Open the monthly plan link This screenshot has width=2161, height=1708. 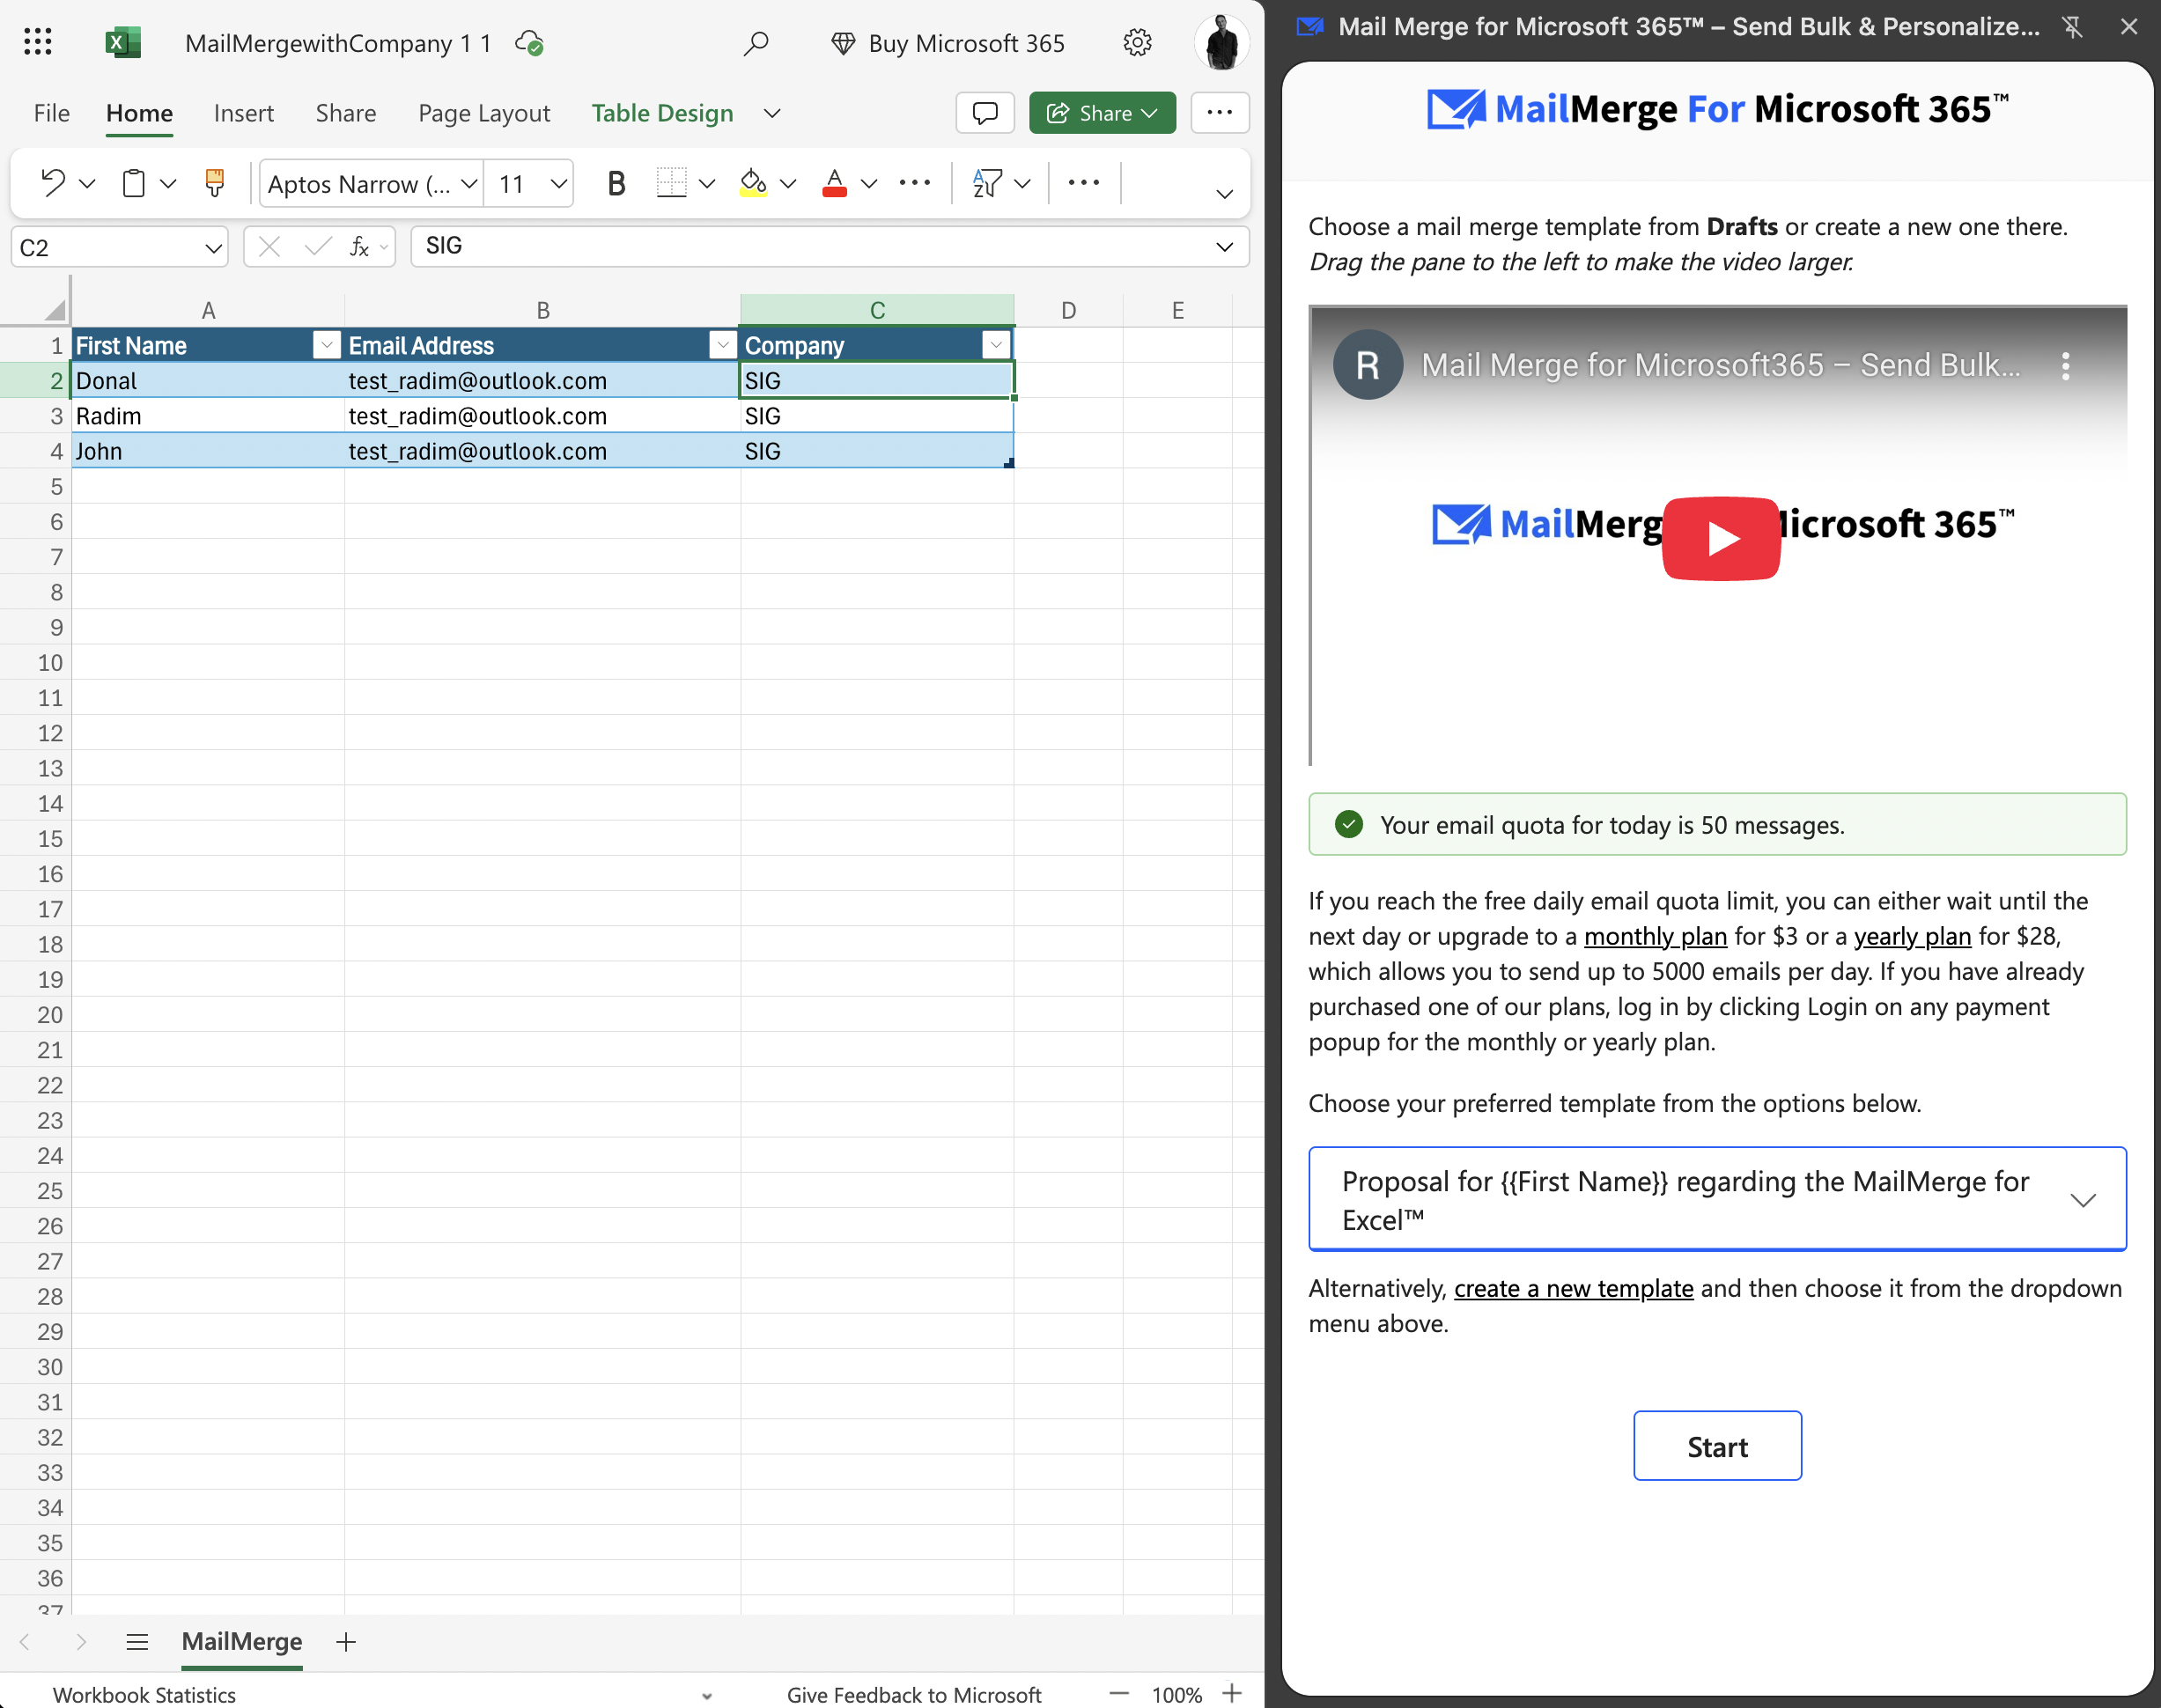pos(1655,937)
